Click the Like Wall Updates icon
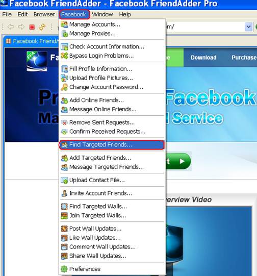Screen dimensions: 257x276 pos(64,238)
